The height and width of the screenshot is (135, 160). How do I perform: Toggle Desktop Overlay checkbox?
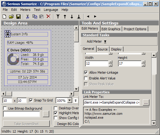tap(56, 108)
